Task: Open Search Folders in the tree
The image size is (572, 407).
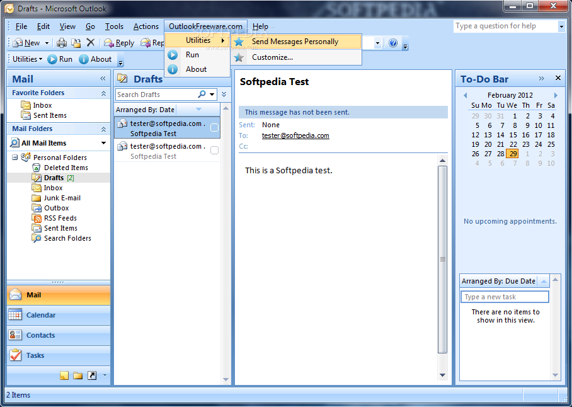Action: coord(62,238)
